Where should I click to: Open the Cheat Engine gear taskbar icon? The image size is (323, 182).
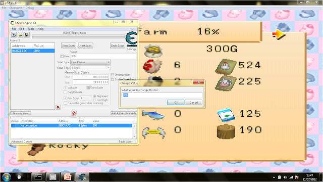point(82,177)
